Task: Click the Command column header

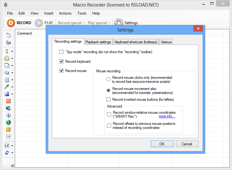Action: 24,33
